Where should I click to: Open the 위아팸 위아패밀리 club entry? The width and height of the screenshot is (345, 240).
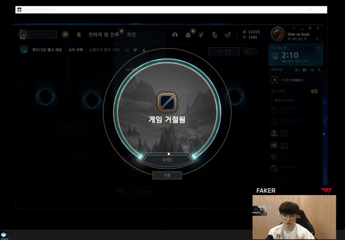(295, 80)
